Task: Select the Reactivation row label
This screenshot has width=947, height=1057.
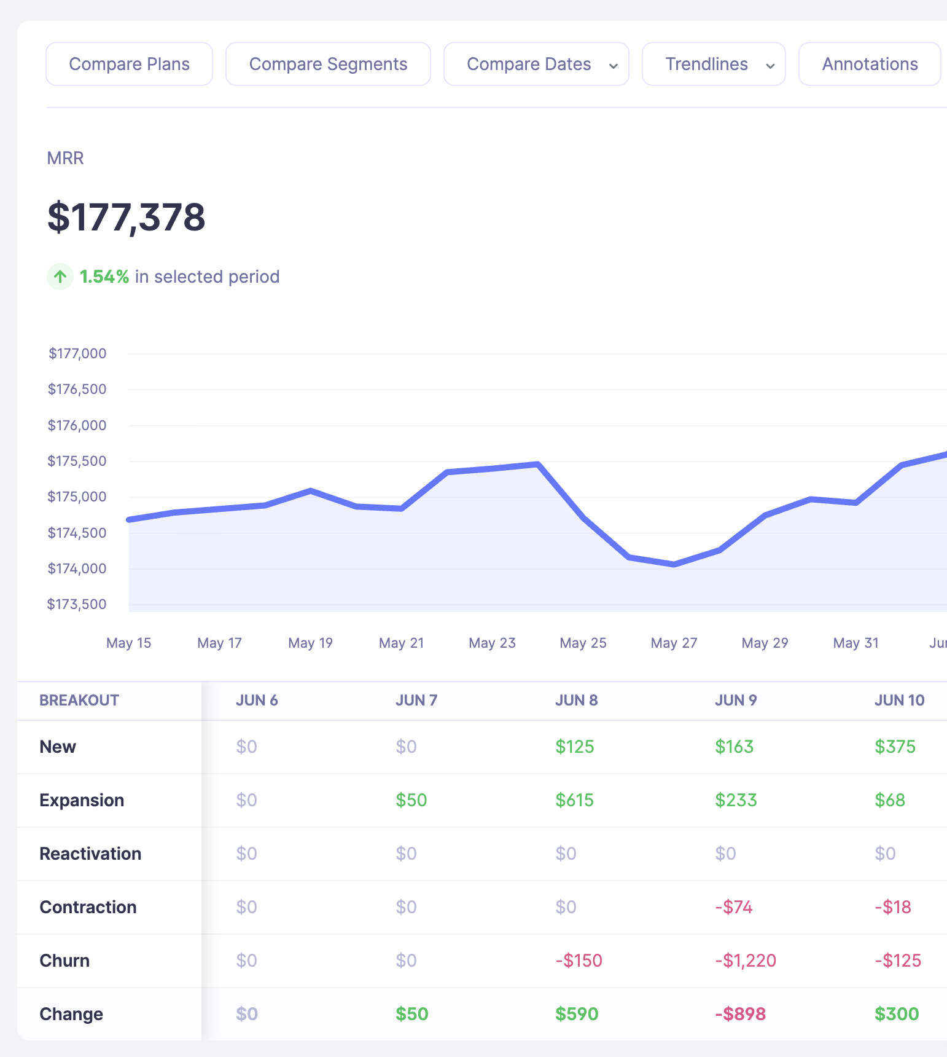Action: pos(90,854)
